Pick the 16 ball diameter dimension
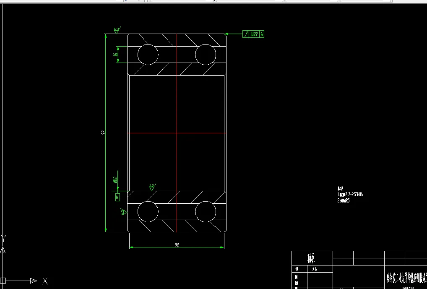Image resolution: width=427 pixels, height=289 pixels. 115,54
